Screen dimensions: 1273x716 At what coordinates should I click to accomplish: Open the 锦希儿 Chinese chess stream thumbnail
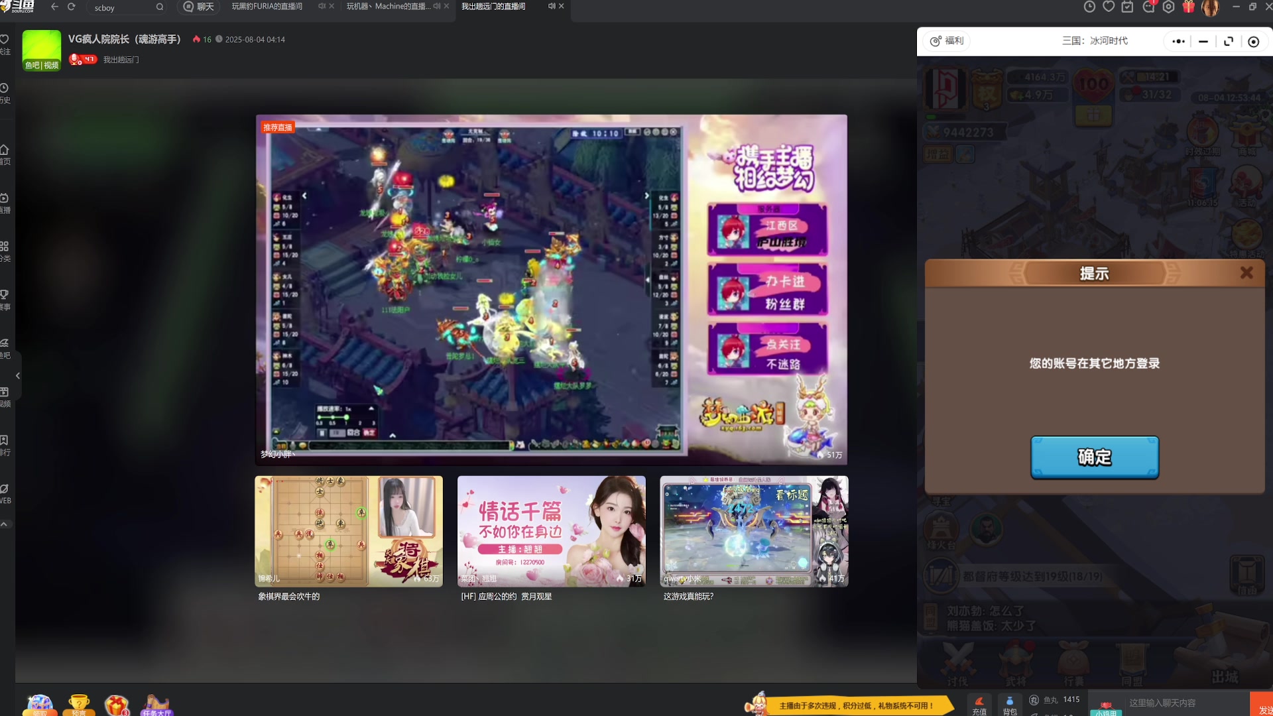[349, 530]
